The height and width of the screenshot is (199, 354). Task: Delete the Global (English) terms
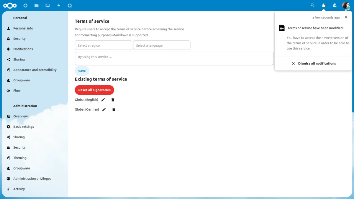113,100
